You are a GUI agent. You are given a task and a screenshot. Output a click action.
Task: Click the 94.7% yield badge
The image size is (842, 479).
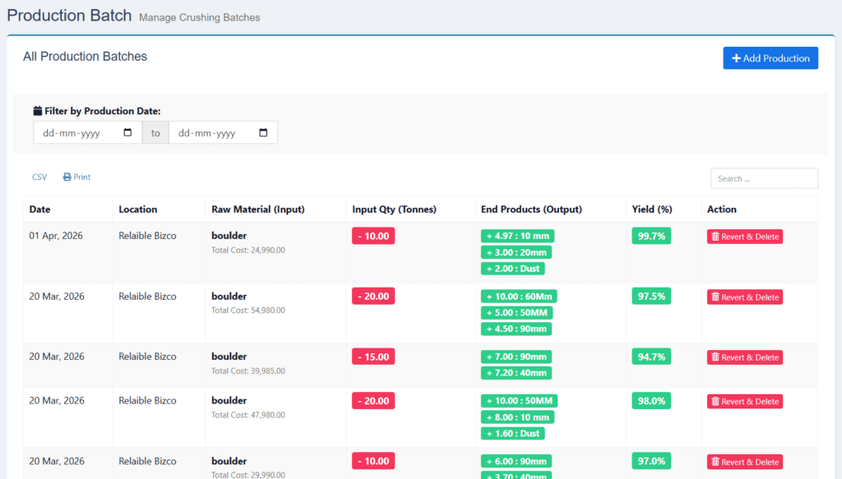(651, 357)
